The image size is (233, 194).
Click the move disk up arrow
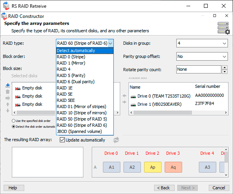[x=7, y=104]
